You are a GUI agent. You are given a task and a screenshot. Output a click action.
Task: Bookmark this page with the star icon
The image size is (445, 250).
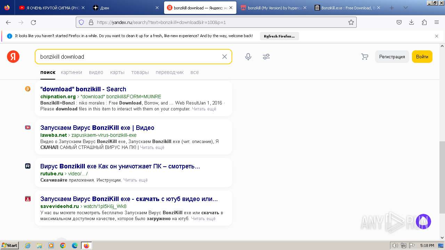coord(351,22)
